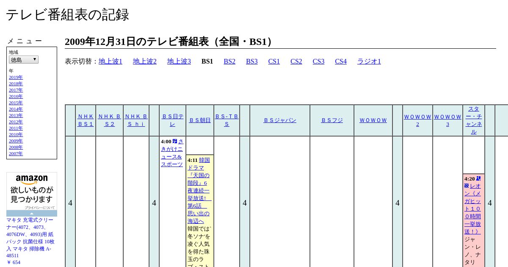This screenshot has height=267, width=508.
Task: Click the プライバシーについて ad notice
Action: pos(39,208)
